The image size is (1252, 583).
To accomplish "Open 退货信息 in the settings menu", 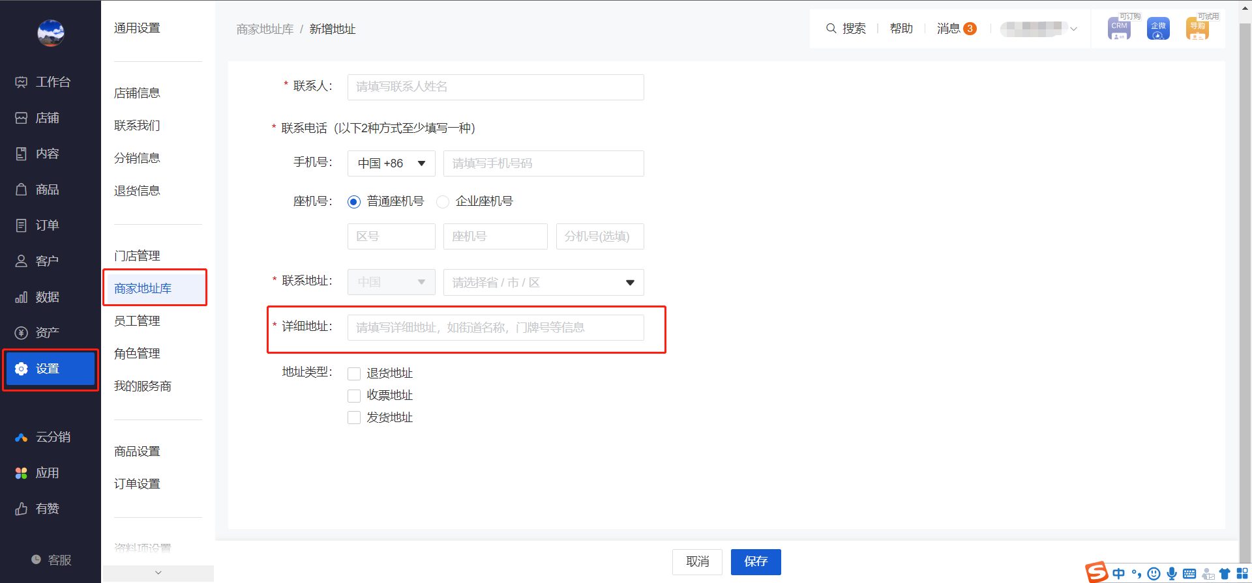I will point(137,191).
